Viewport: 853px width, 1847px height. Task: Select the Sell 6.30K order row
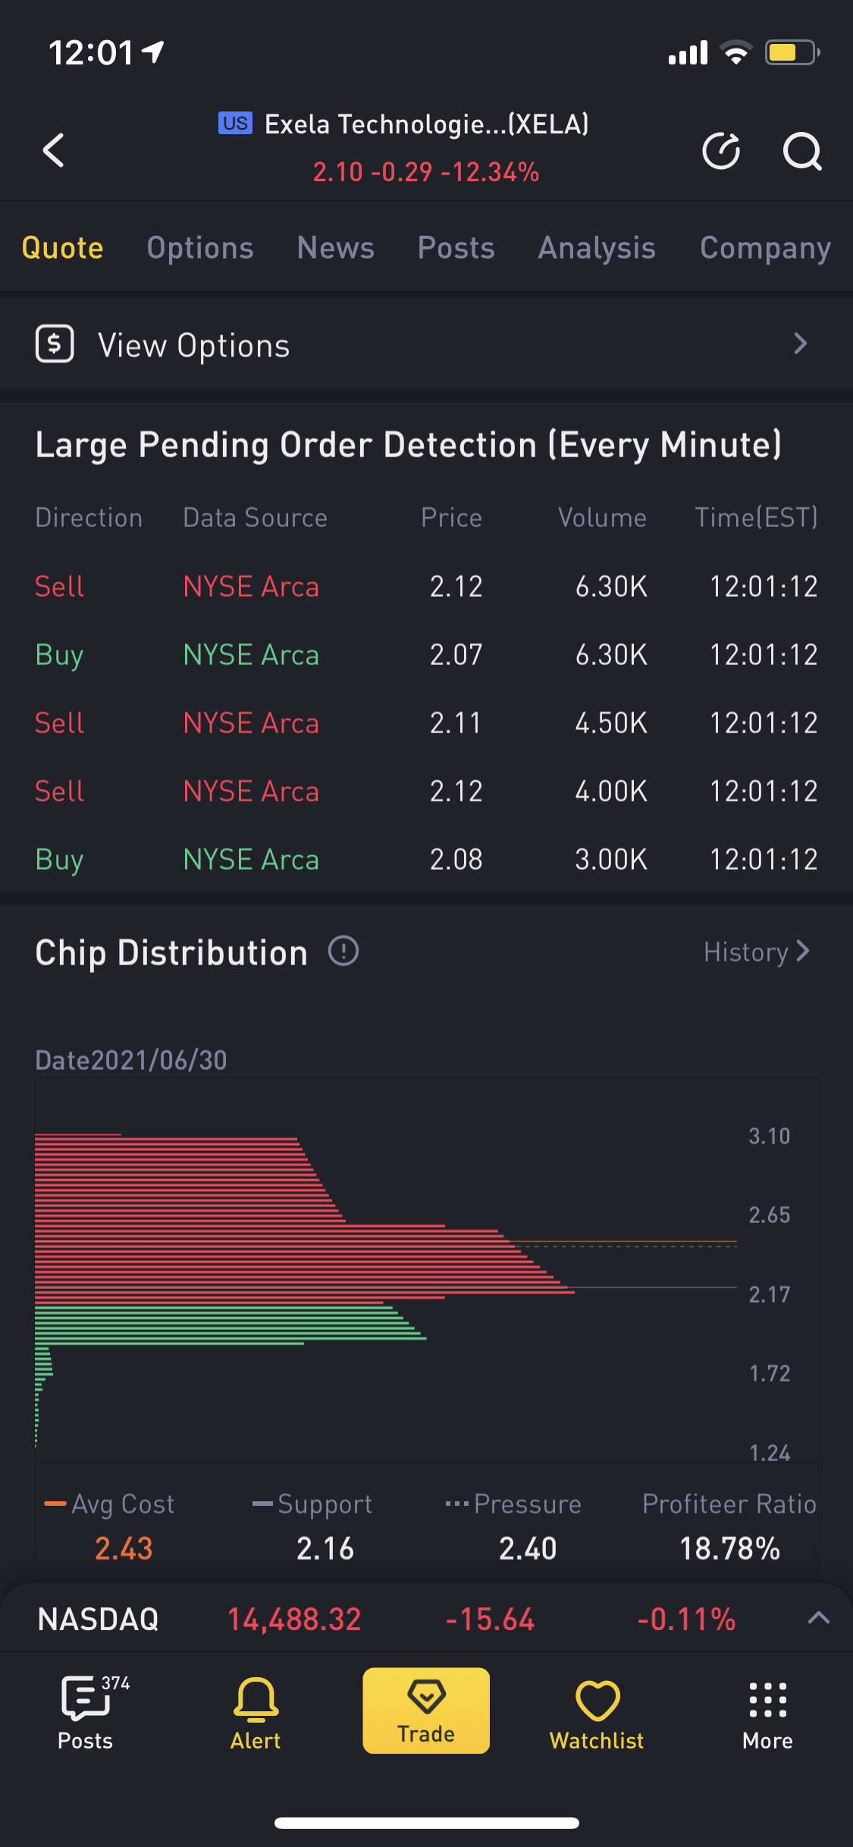(x=426, y=586)
